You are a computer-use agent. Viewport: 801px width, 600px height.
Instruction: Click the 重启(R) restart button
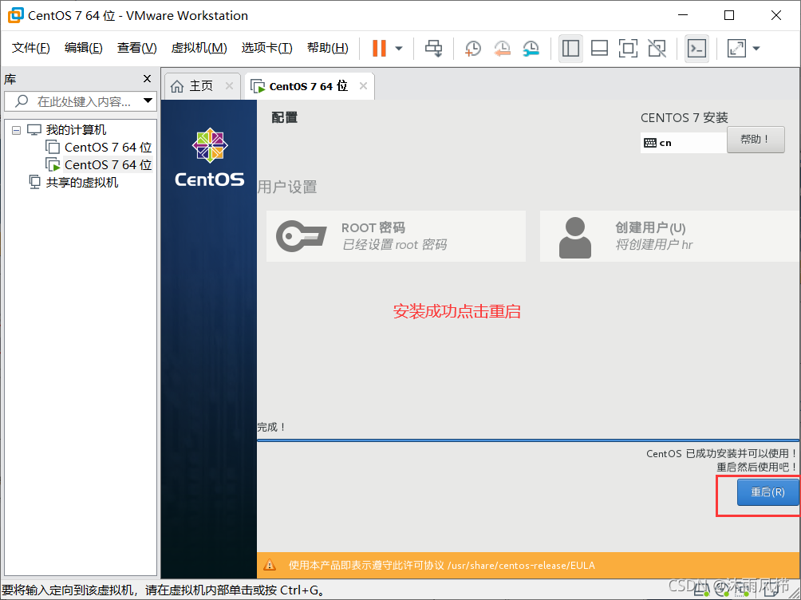pyautogui.click(x=767, y=492)
